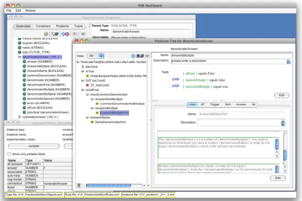Click the blue refresh icon in Predicate Tree toolbar

coord(133,56)
